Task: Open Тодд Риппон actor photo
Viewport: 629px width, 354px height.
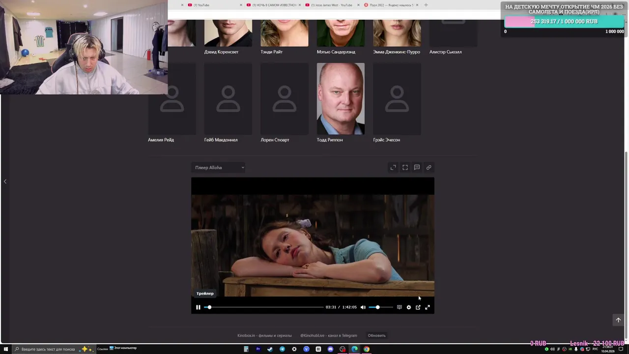Action: coord(341,99)
